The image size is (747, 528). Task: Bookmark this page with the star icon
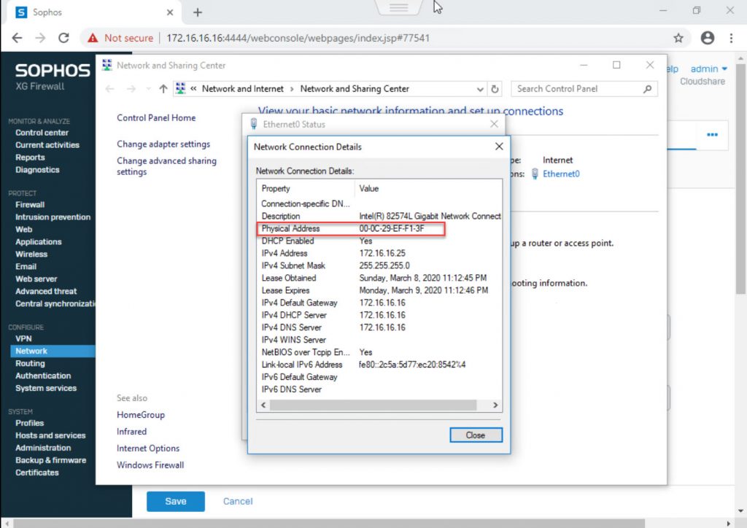[x=678, y=38]
